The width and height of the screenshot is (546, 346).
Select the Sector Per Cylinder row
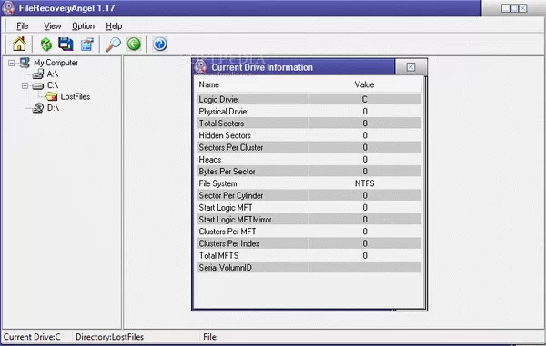[x=309, y=195]
